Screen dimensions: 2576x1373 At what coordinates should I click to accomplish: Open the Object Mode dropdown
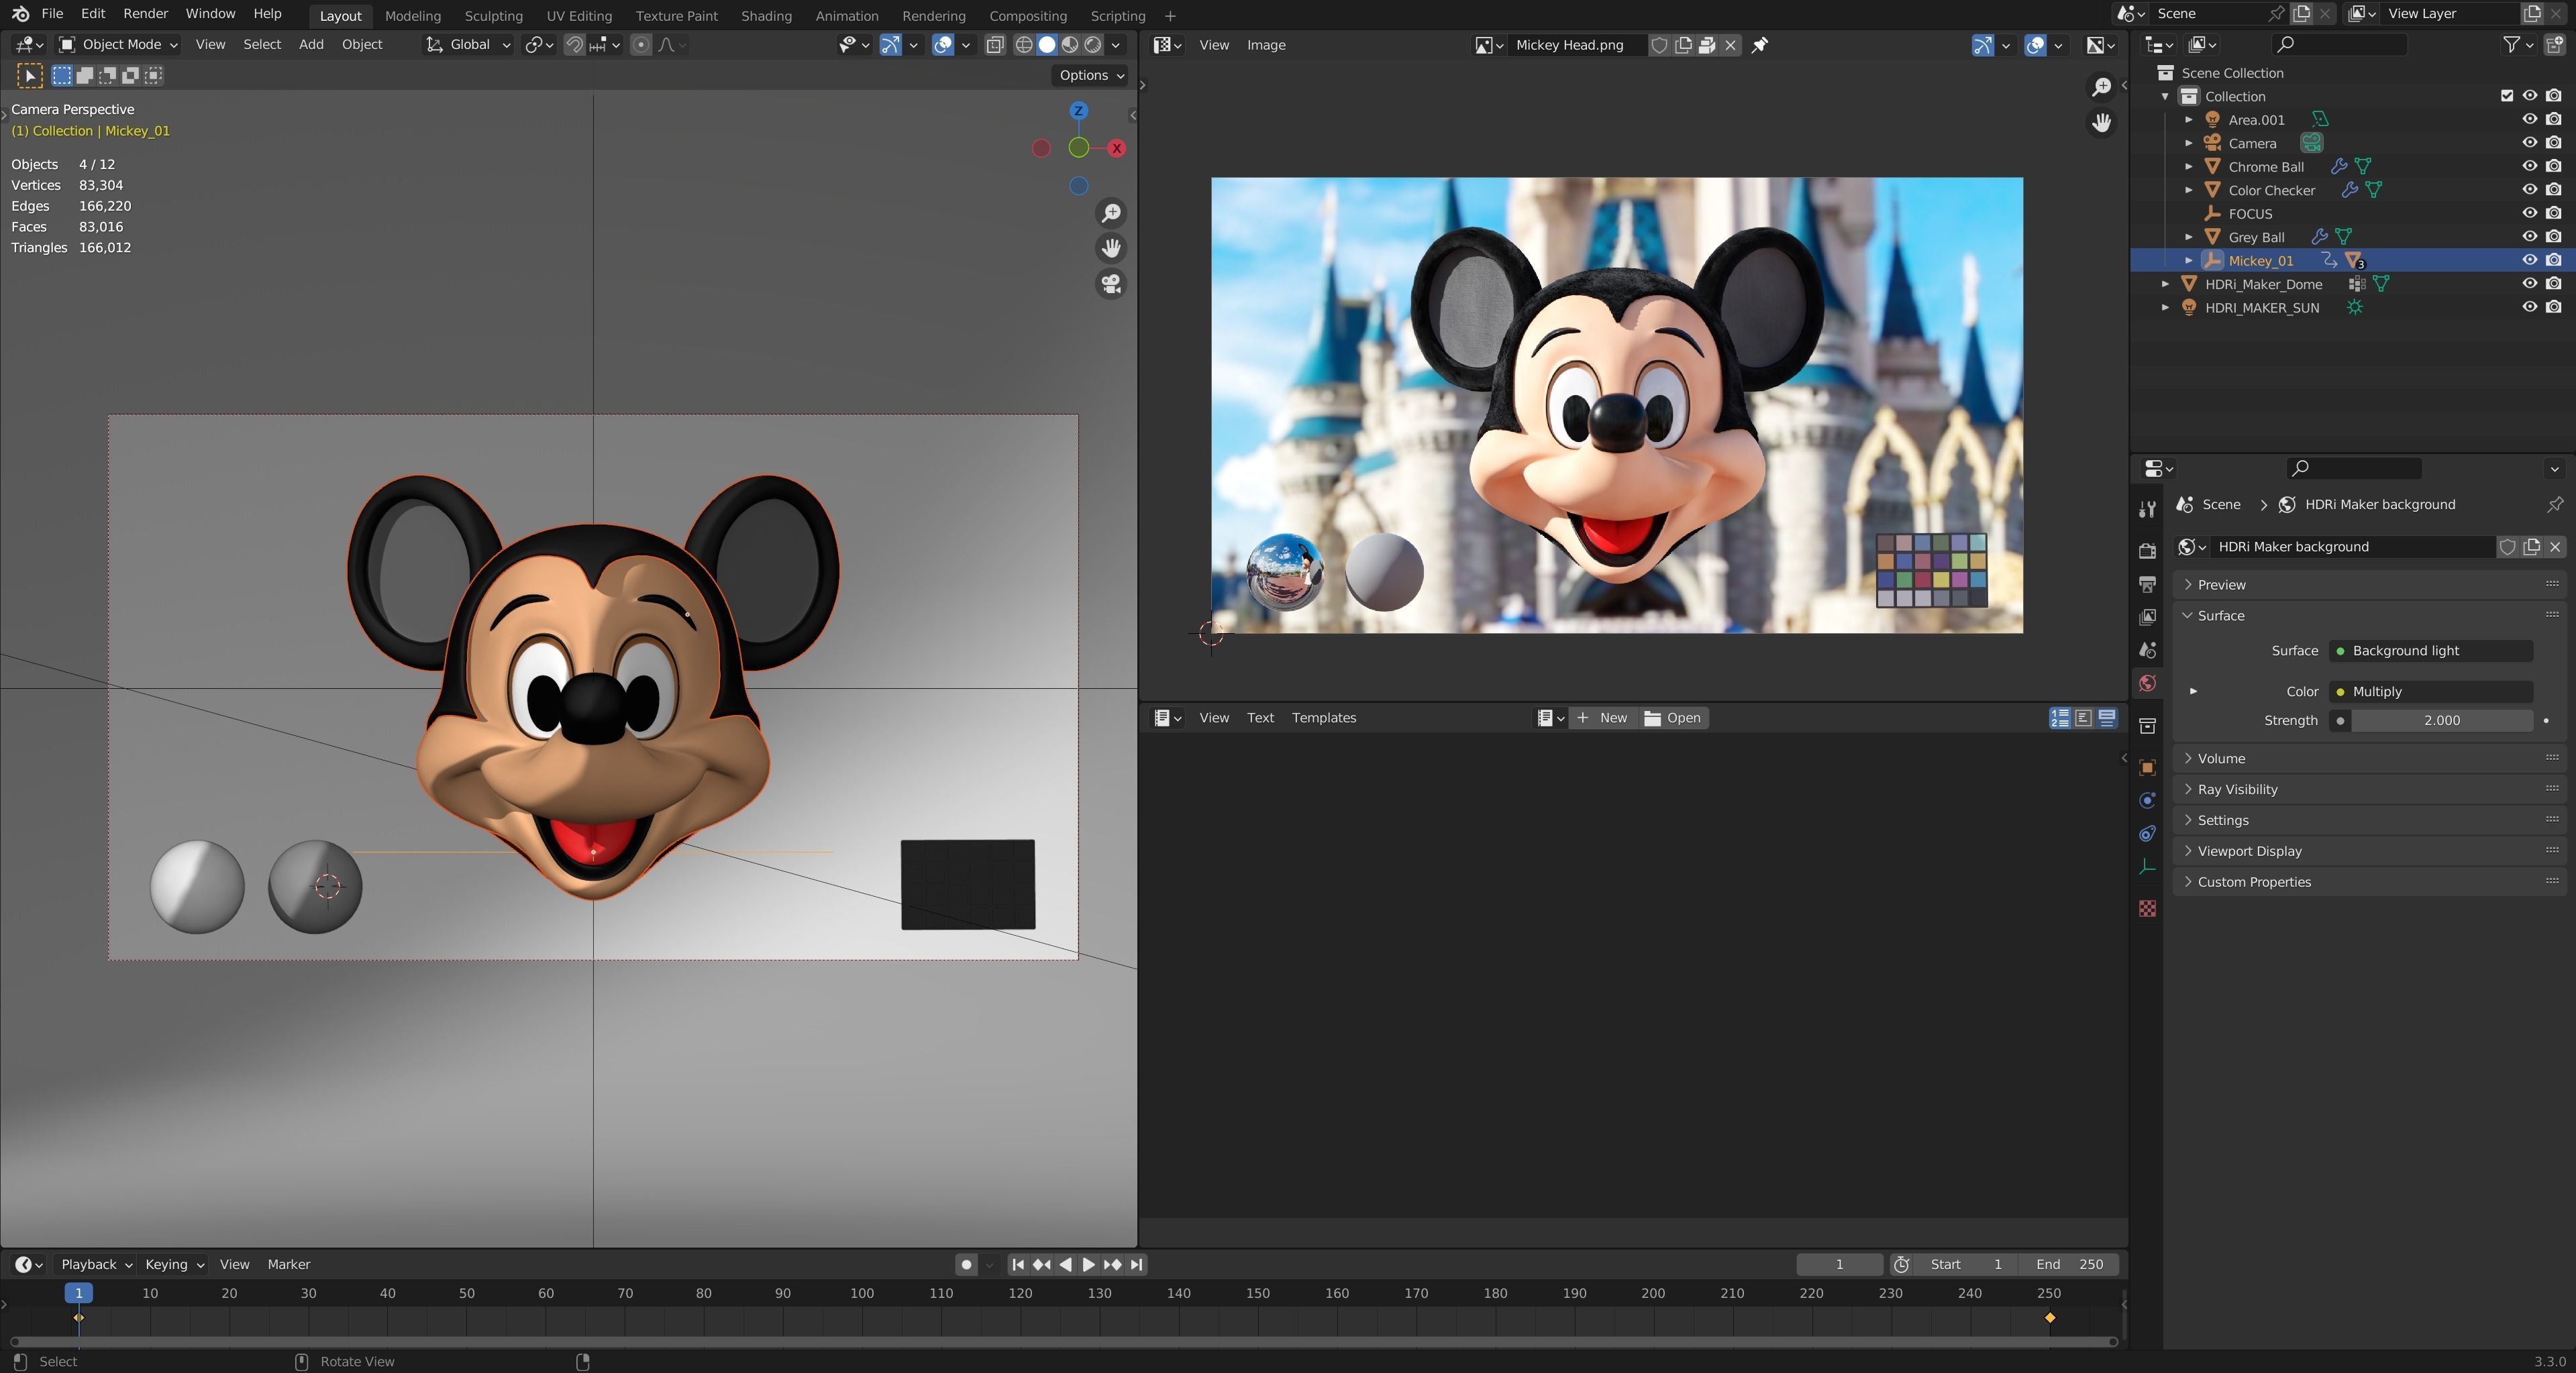118,45
